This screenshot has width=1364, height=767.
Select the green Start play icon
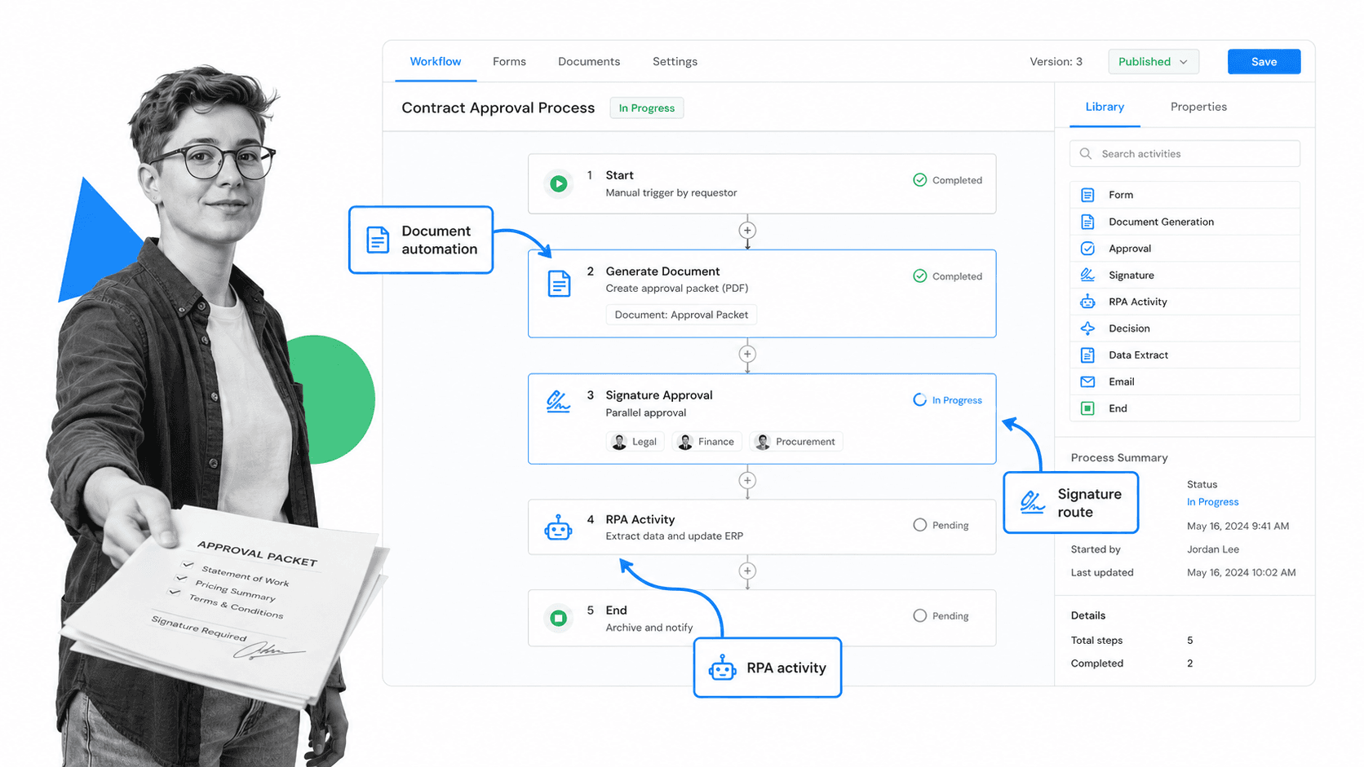pyautogui.click(x=559, y=183)
